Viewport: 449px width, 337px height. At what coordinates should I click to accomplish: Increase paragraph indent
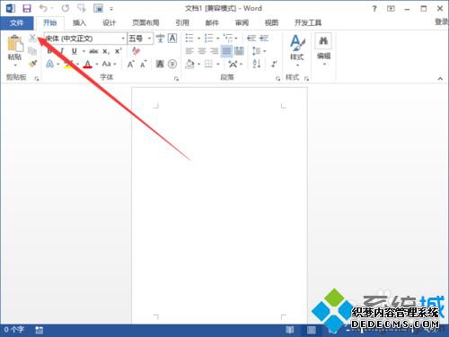coord(264,39)
